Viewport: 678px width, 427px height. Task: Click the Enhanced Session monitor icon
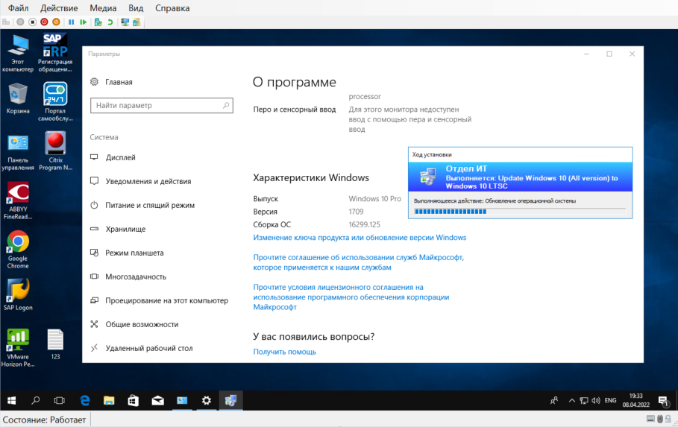125,22
